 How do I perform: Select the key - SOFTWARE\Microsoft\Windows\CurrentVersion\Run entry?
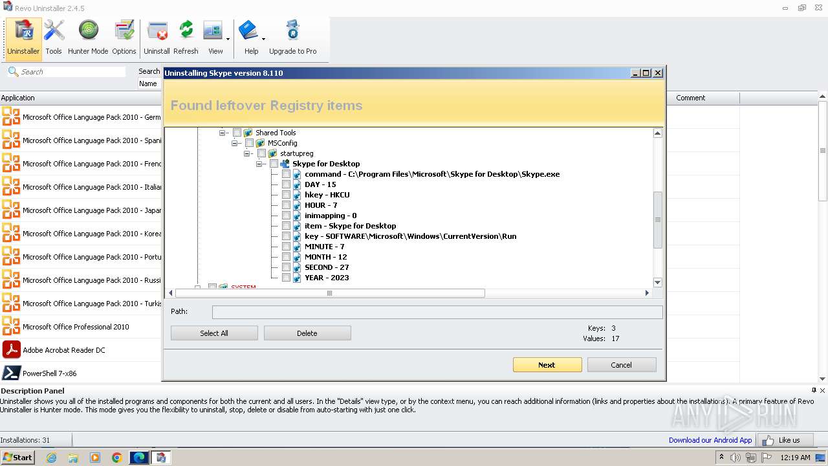(411, 236)
